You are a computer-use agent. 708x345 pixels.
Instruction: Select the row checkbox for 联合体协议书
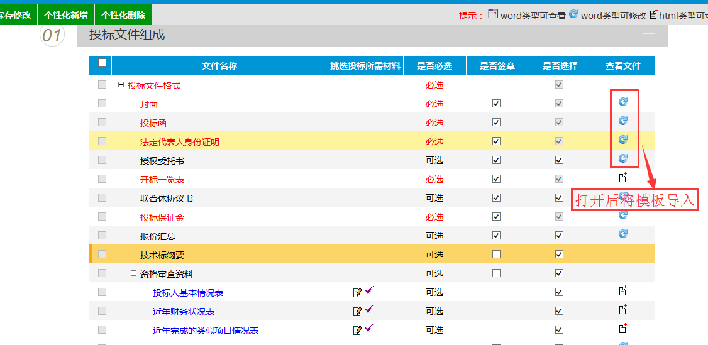pyautogui.click(x=102, y=198)
